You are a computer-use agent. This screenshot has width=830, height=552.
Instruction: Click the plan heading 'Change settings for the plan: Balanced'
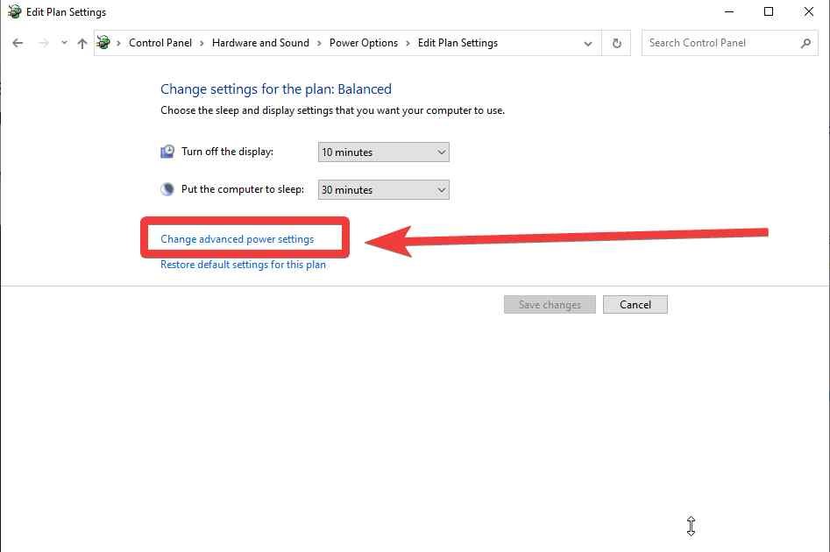276,88
